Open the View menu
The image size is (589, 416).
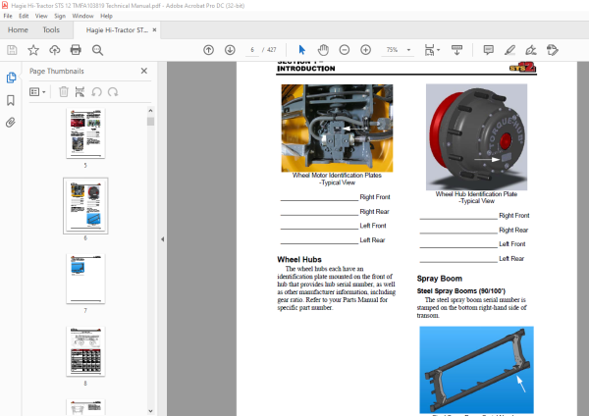(41, 16)
